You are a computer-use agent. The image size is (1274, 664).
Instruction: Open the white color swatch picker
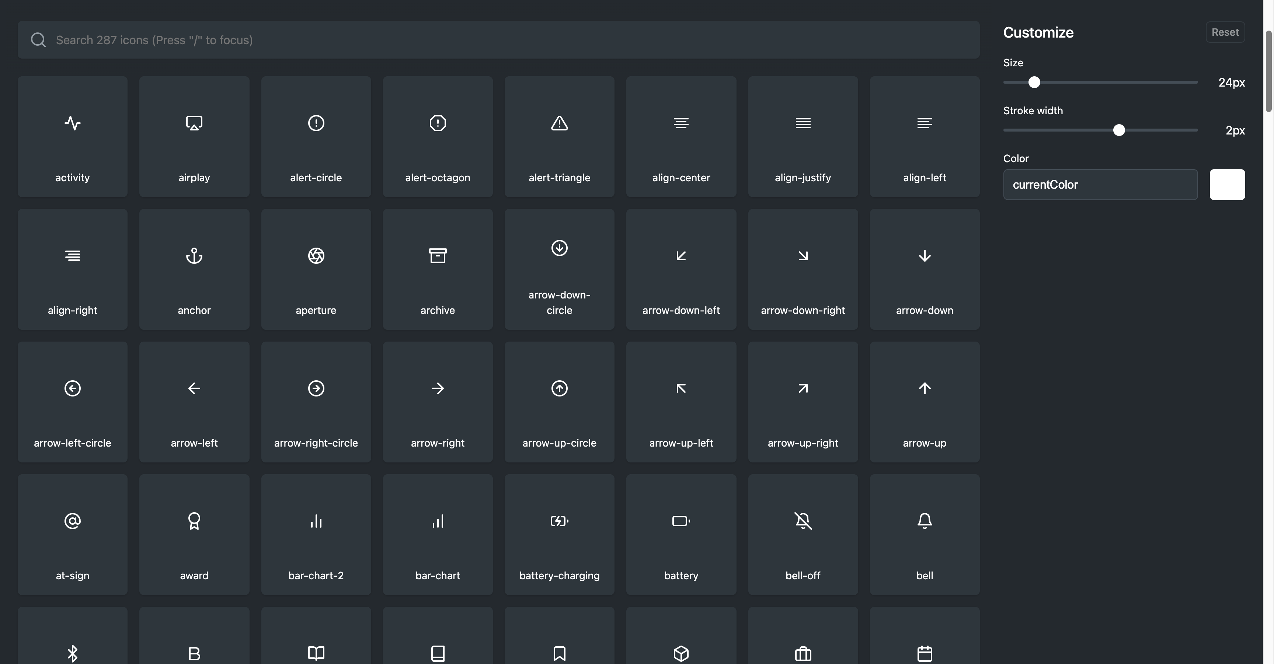tap(1227, 184)
